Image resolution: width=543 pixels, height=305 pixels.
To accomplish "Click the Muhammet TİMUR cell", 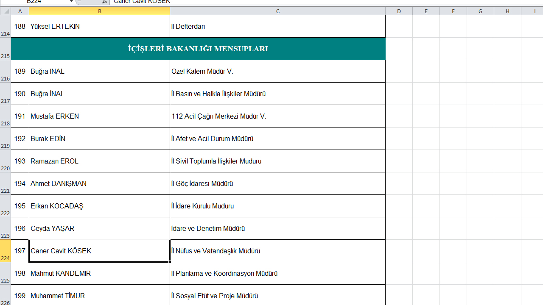I will [99, 295].
